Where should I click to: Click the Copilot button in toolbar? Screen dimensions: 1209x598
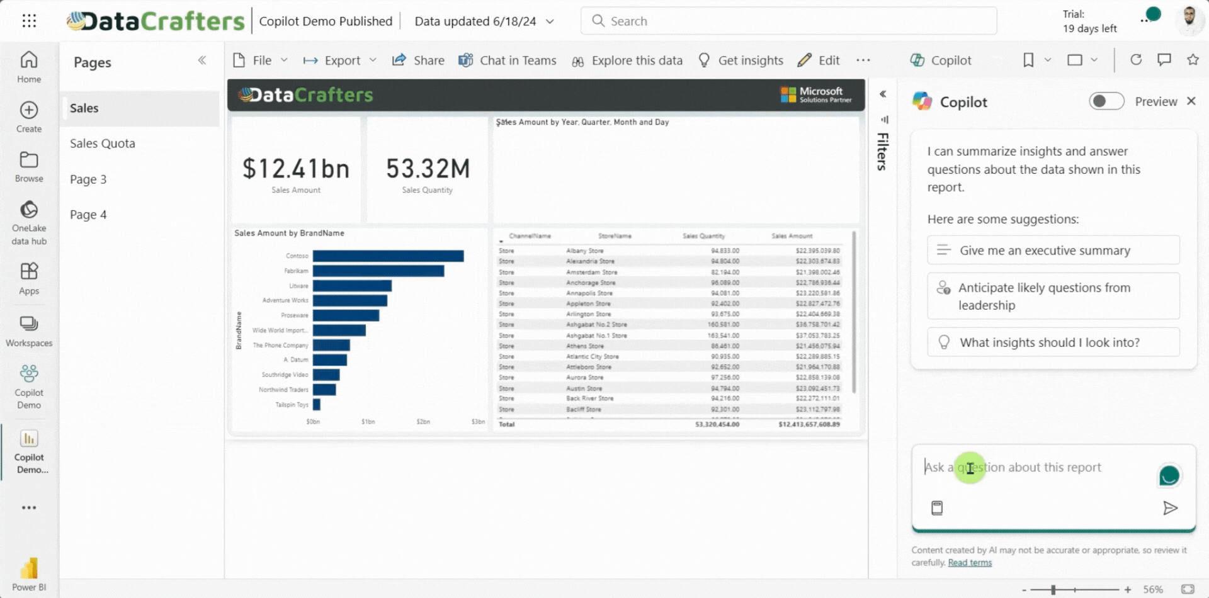(x=941, y=60)
